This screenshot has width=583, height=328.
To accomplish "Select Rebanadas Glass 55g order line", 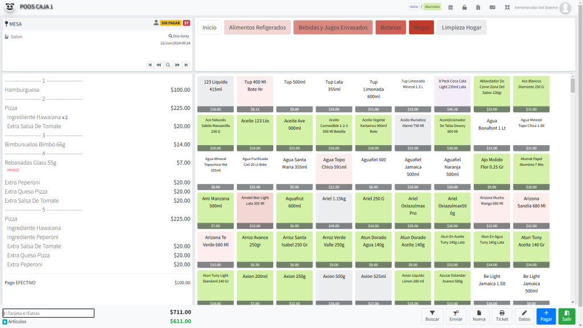I will pyautogui.click(x=97, y=162).
